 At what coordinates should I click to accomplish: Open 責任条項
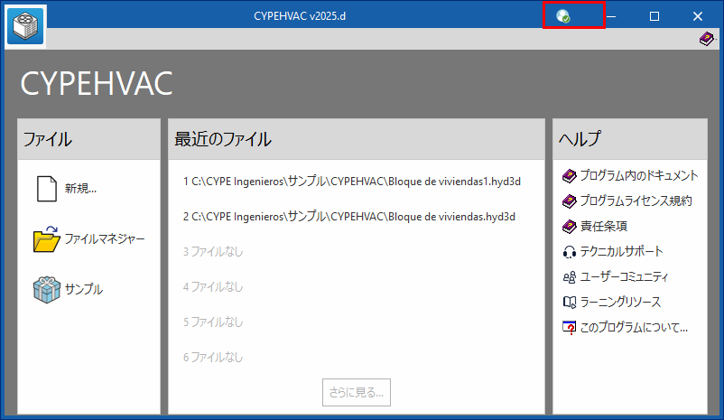click(x=604, y=227)
